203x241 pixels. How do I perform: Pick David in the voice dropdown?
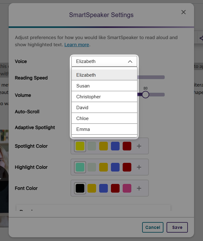pyautogui.click(x=104, y=108)
